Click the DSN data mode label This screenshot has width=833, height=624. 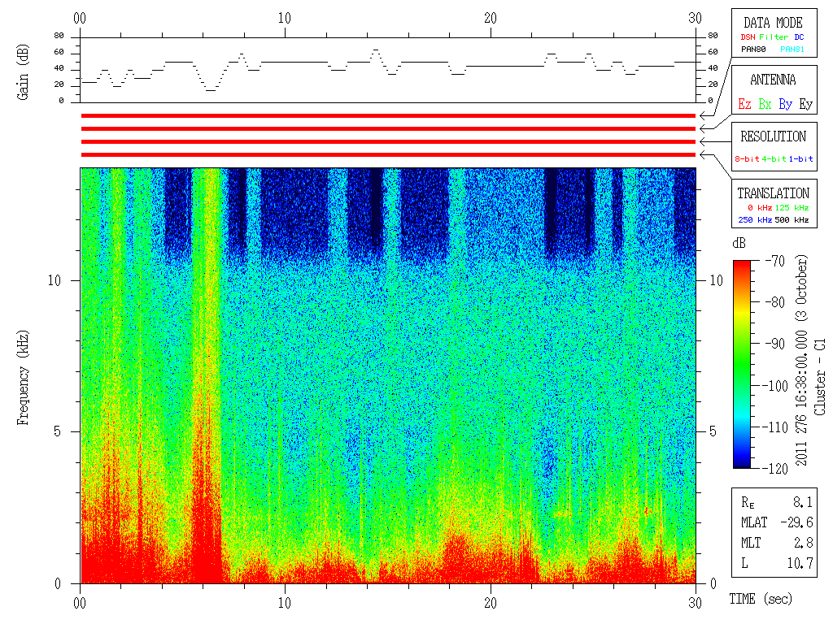coord(748,37)
